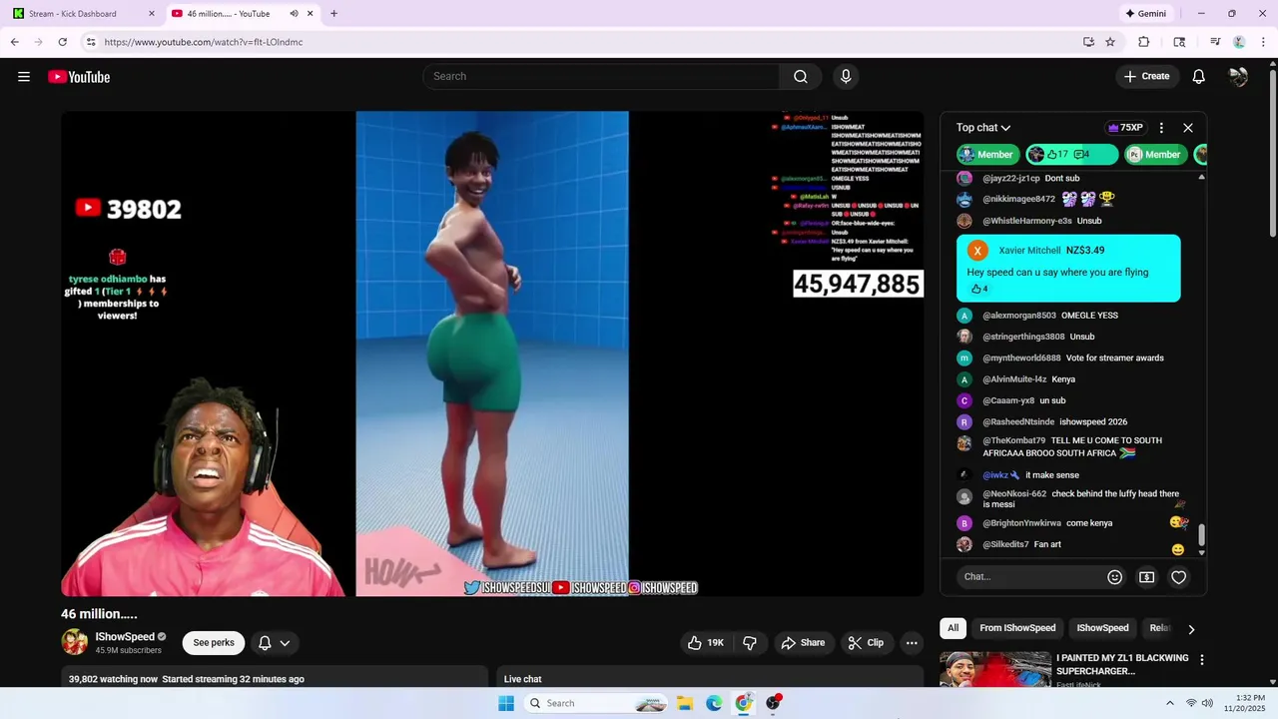Open Google Lens search icon in toolbar

tap(1179, 42)
